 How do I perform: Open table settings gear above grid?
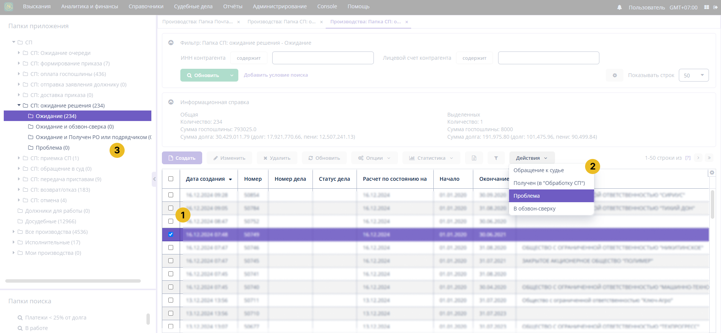pos(712,173)
